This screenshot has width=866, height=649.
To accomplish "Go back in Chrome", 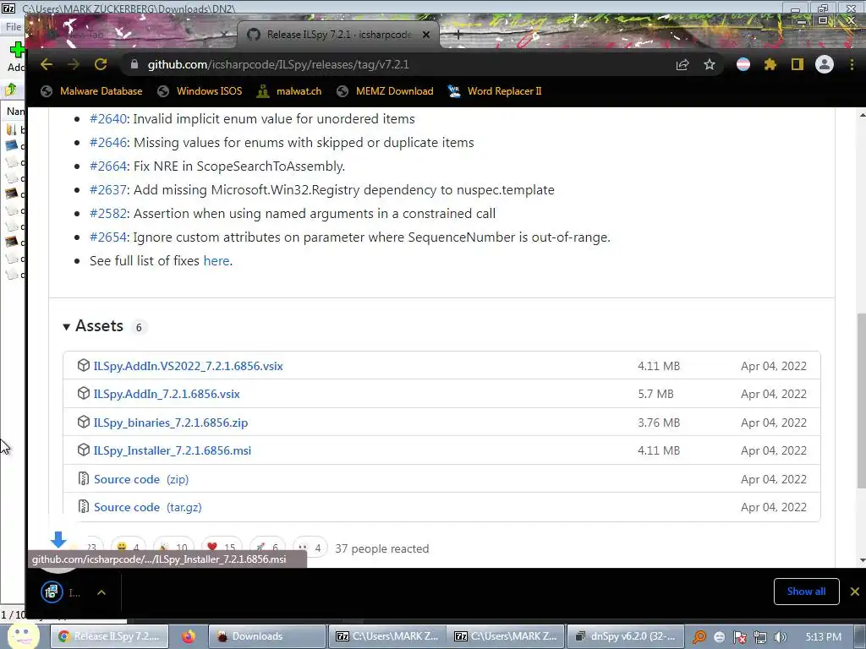I will [x=47, y=64].
